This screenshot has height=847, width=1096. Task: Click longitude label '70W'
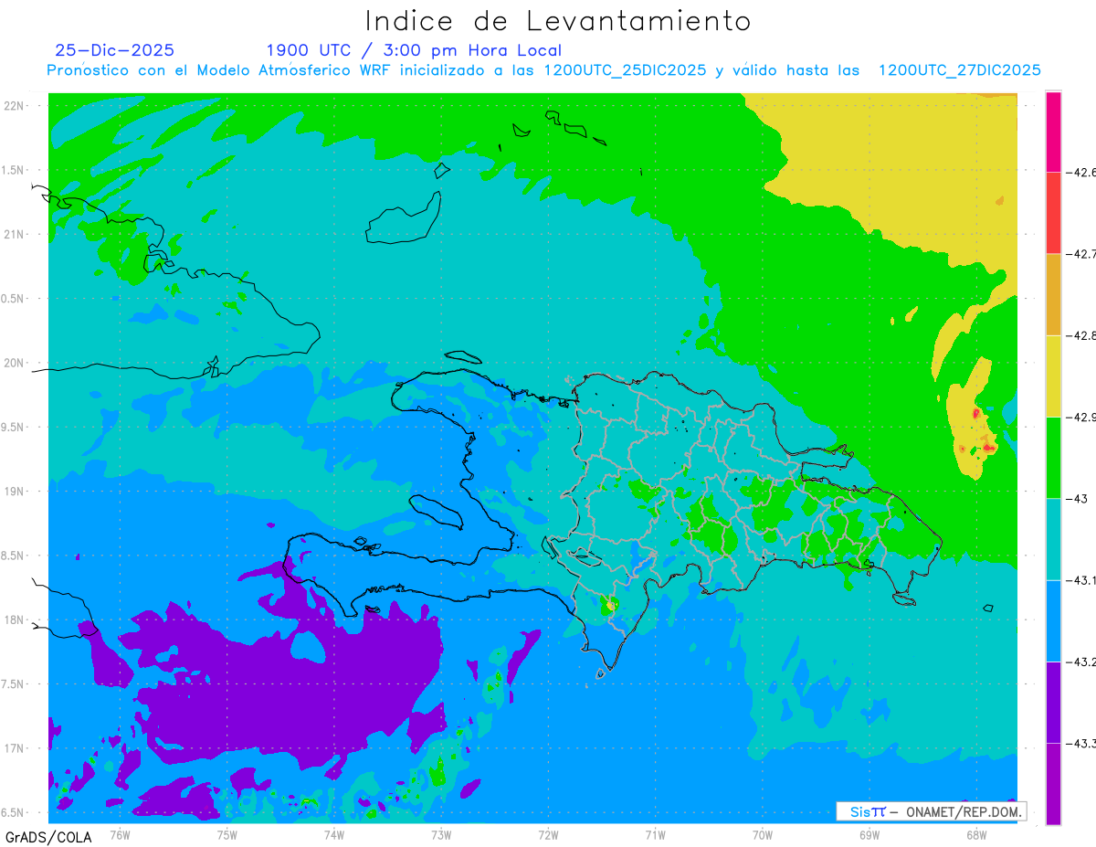(x=762, y=835)
